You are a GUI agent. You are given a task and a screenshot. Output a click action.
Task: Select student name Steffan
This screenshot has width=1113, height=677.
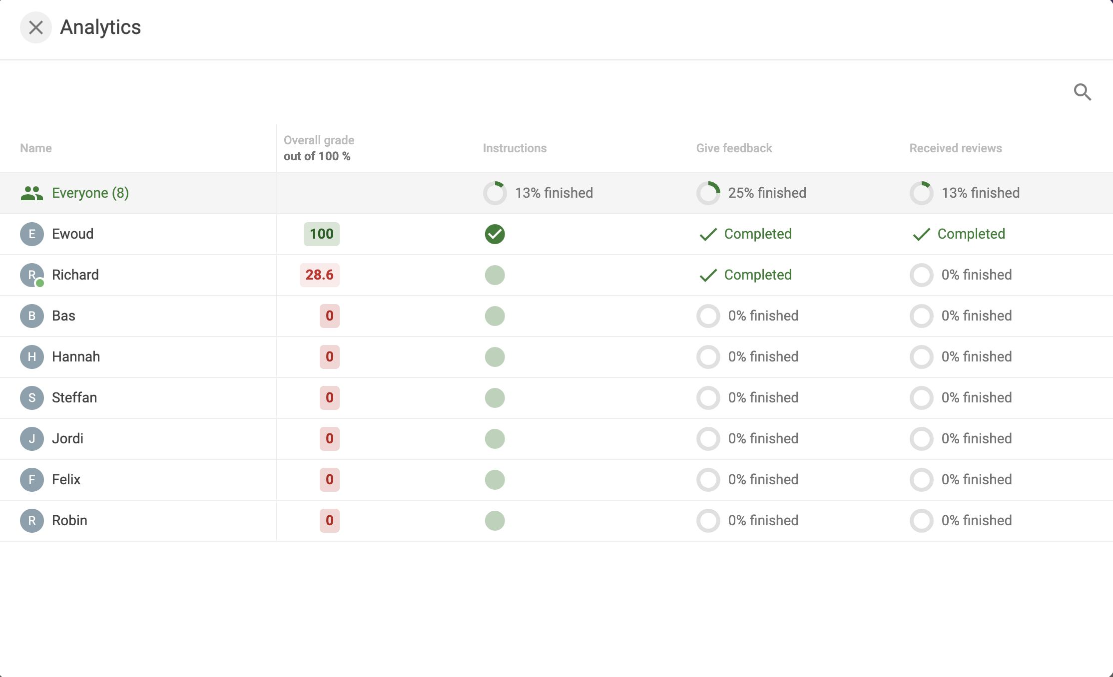pyautogui.click(x=74, y=398)
